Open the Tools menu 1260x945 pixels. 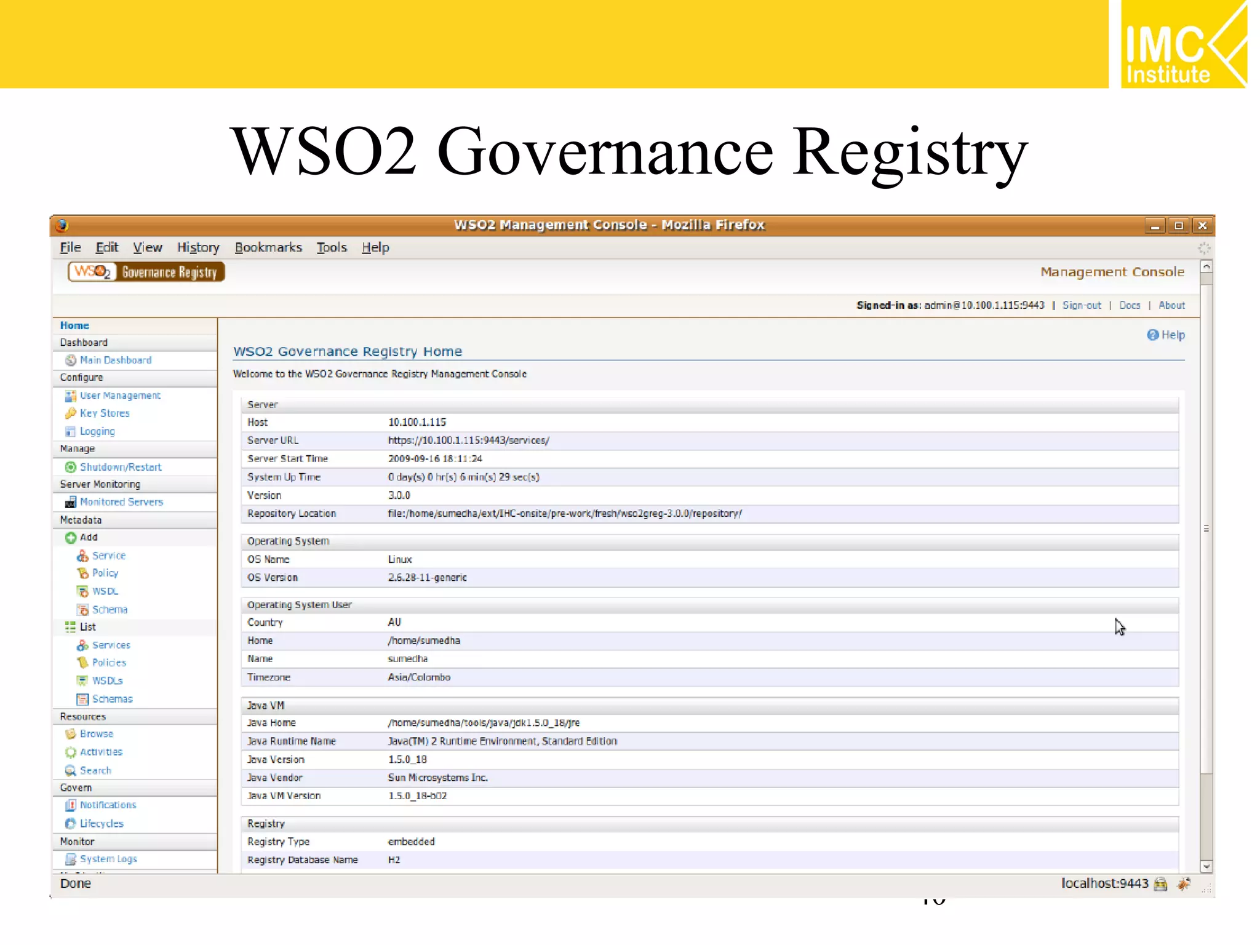pos(332,247)
